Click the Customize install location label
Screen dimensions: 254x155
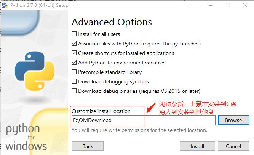tap(101, 111)
